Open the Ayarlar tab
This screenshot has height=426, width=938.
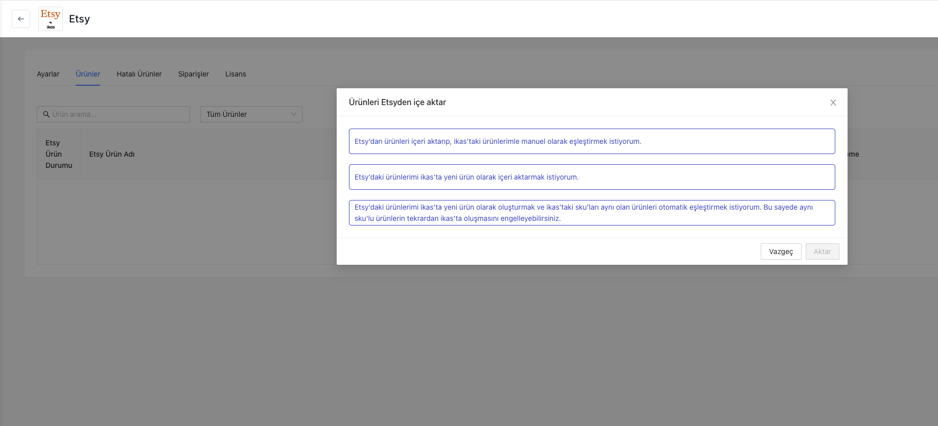(x=48, y=74)
